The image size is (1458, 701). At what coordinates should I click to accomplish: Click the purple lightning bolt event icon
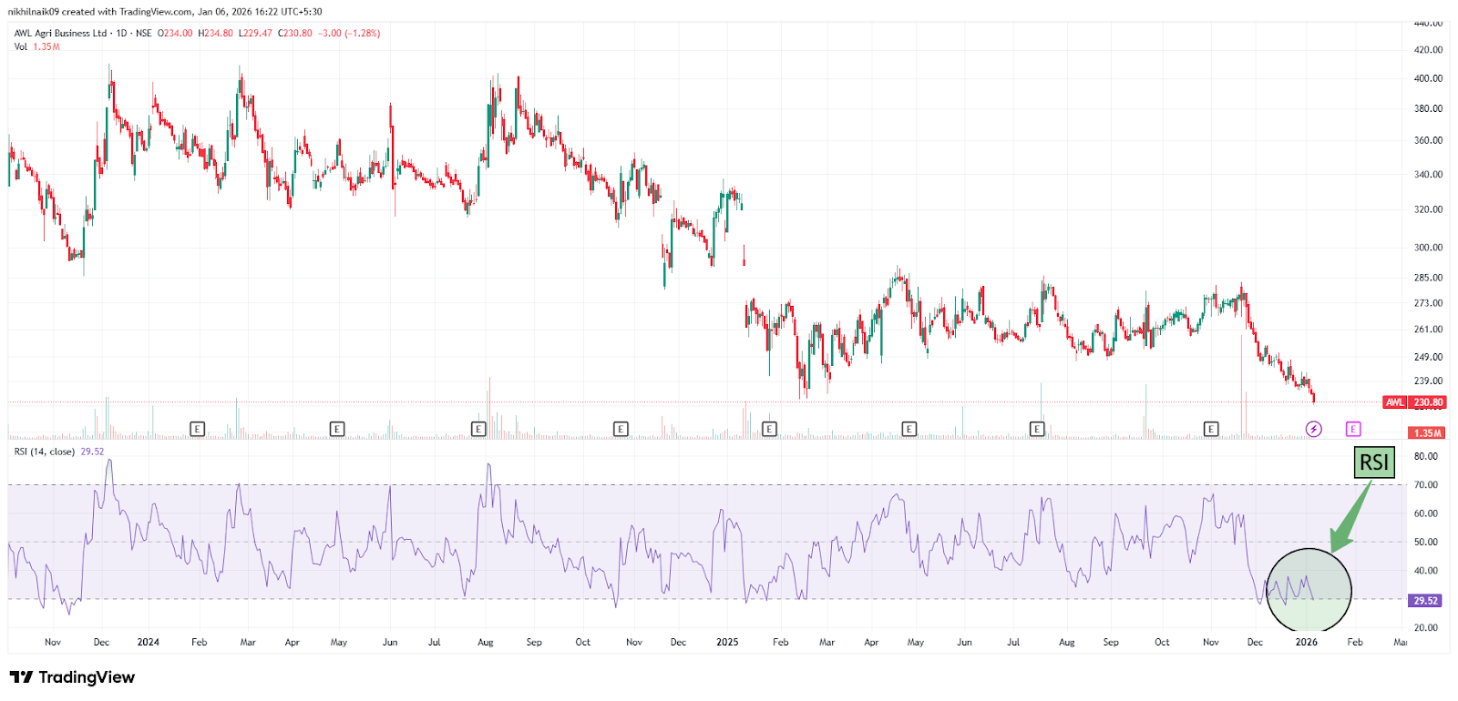1313,429
